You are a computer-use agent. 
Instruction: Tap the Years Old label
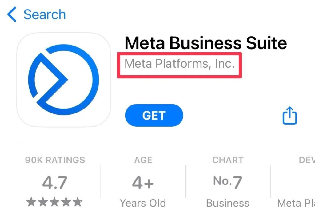[x=143, y=203]
